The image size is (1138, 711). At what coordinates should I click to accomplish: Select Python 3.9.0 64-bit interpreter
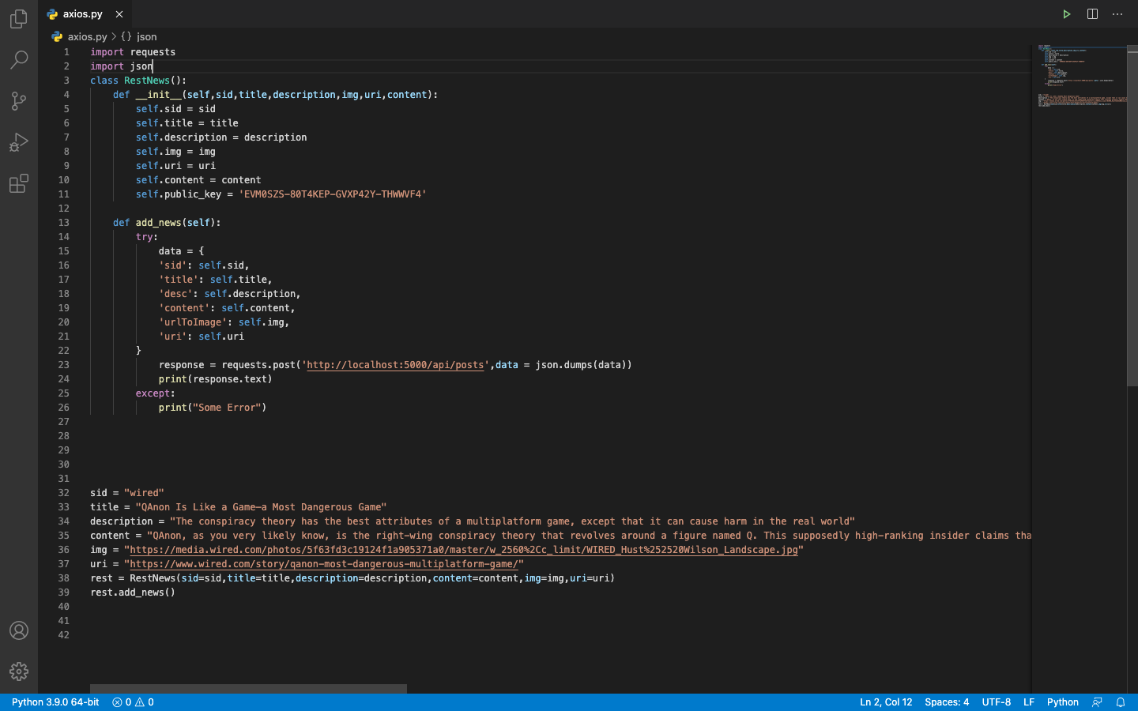[55, 702]
